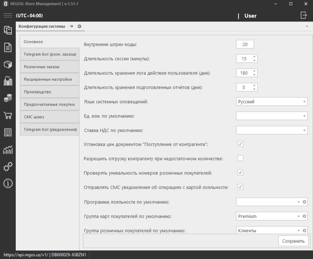This screenshot has height=259, width=313.
Task: Open the gears settings sidebar icon
Action: point(8,167)
